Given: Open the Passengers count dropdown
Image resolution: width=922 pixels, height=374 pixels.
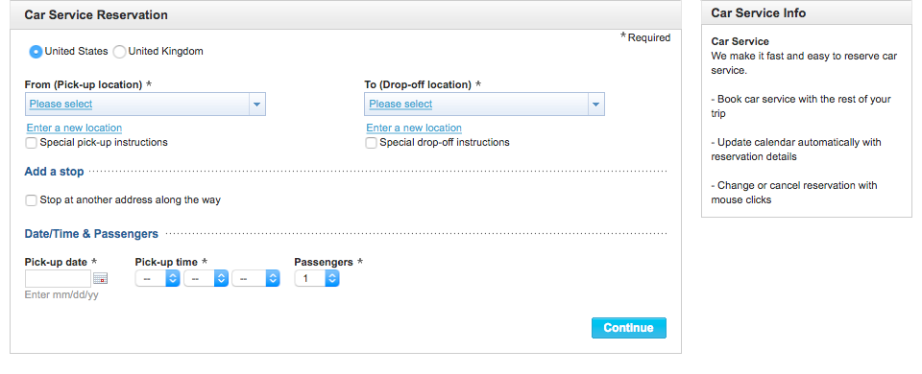Looking at the screenshot, I should pyautogui.click(x=317, y=278).
